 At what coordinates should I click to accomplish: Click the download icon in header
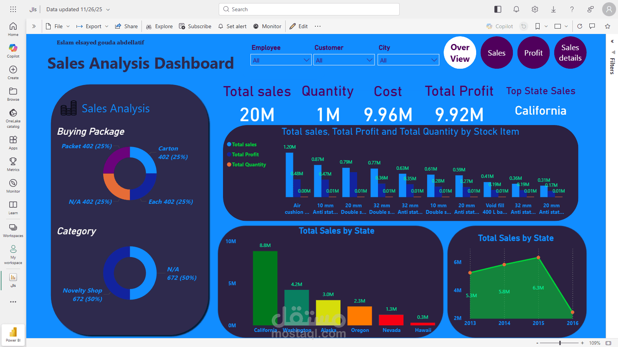(x=553, y=9)
